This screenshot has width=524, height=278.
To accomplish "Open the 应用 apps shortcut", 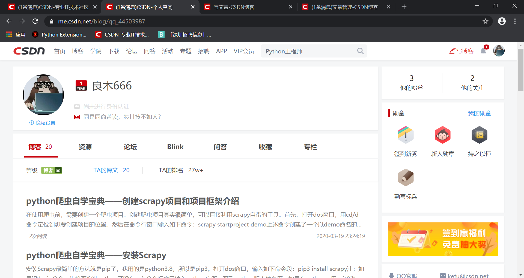I will click(x=16, y=35).
